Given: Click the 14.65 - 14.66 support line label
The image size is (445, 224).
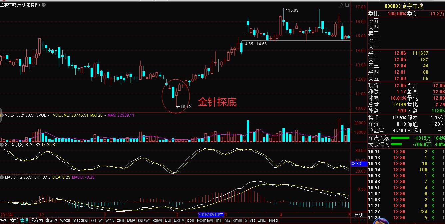Looking at the screenshot, I should click(x=255, y=44).
